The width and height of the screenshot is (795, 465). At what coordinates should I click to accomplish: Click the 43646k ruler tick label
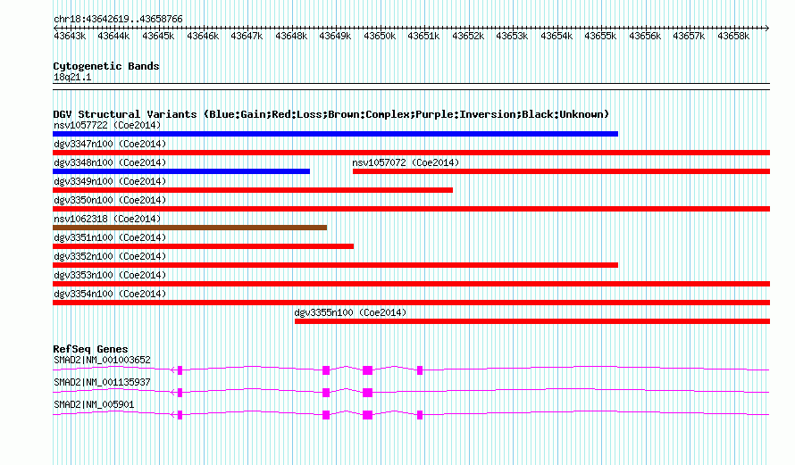coord(203,36)
